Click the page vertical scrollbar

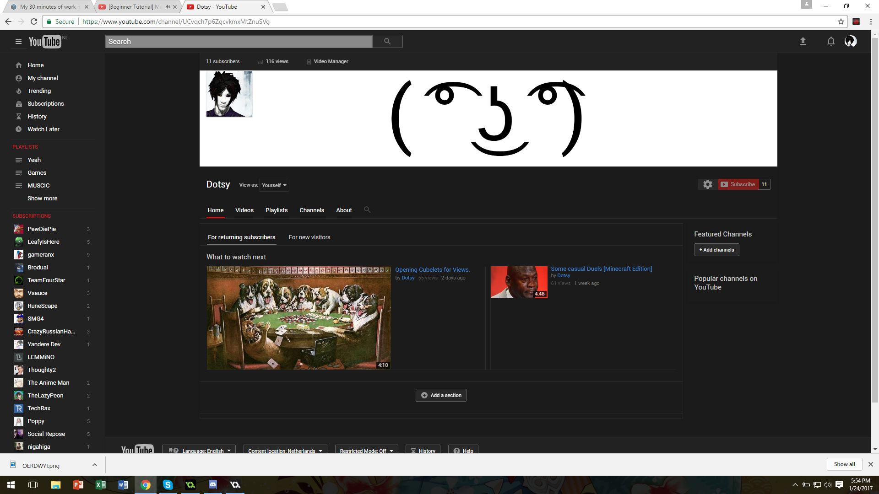click(875, 220)
